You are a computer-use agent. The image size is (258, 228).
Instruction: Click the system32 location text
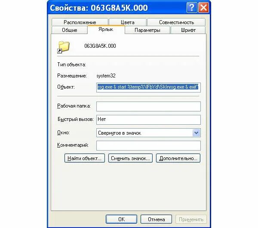(x=106, y=76)
